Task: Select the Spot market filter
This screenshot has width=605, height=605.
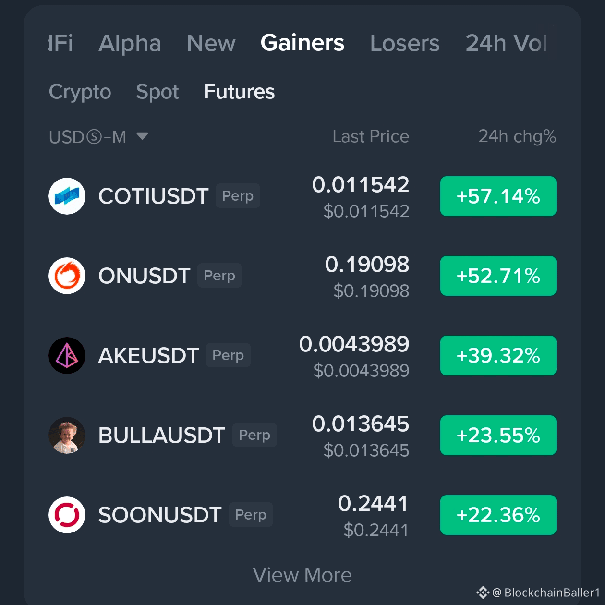Action: pyautogui.click(x=157, y=92)
